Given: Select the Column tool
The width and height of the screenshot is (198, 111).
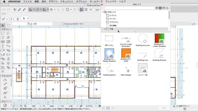Looking at the screenshot, I should coord(3,46).
